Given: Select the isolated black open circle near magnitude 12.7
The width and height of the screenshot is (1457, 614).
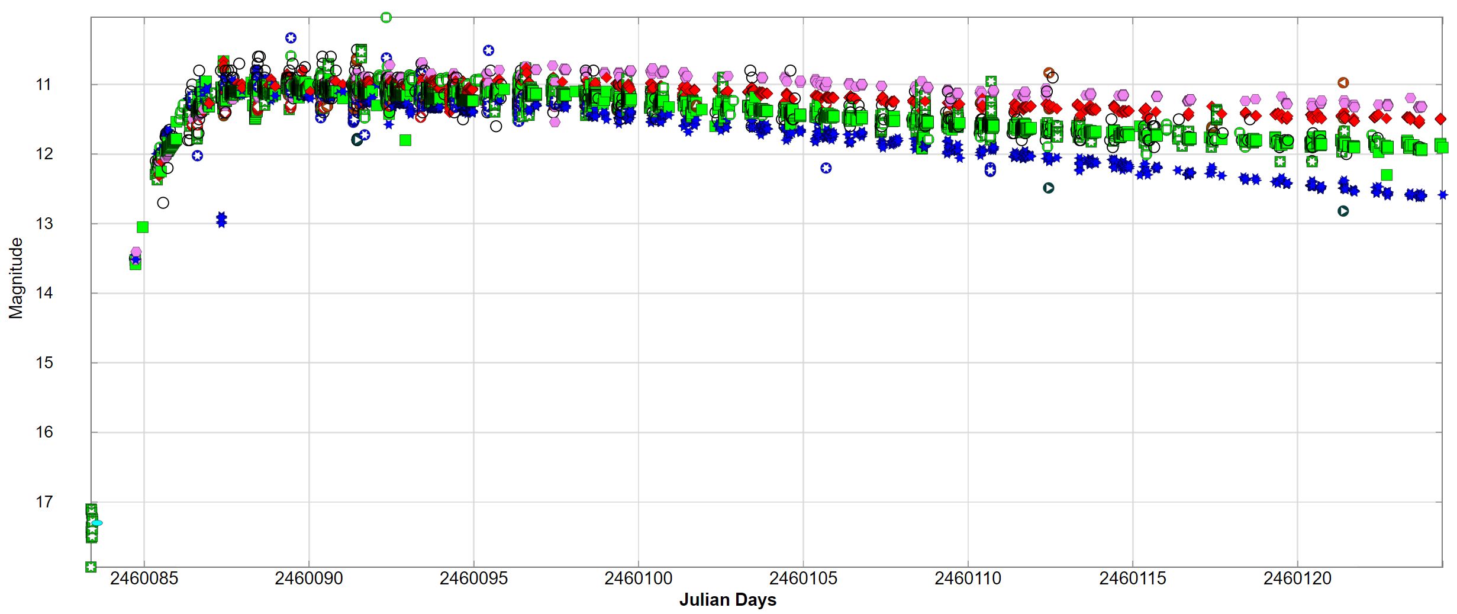Looking at the screenshot, I should (163, 203).
